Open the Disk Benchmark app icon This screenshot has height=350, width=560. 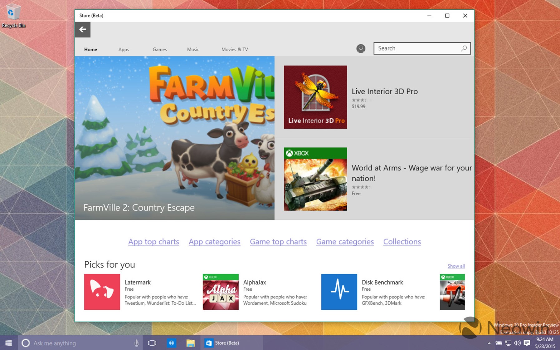click(339, 292)
